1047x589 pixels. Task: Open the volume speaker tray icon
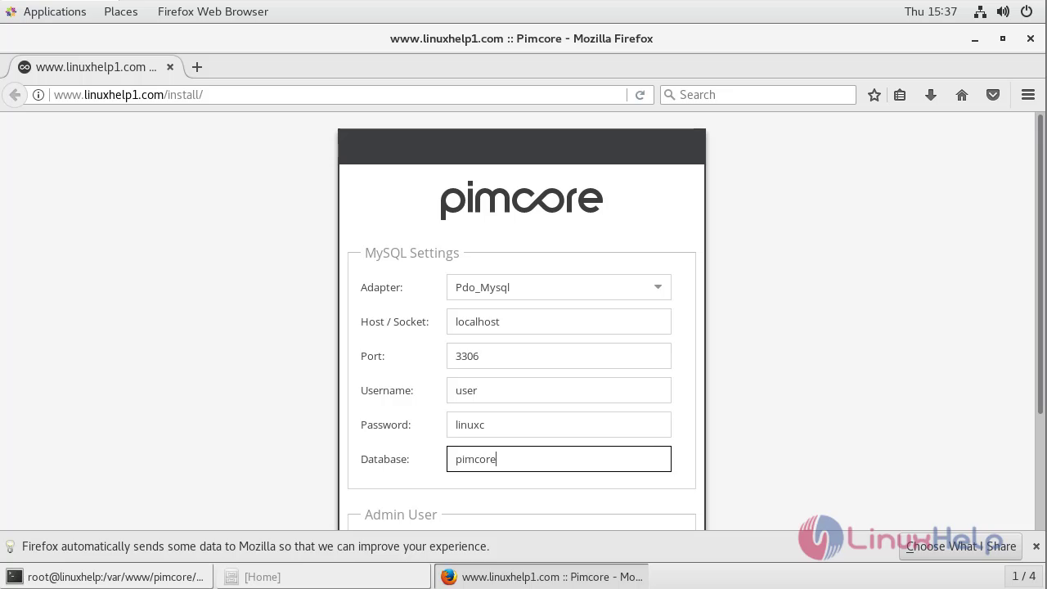[1003, 11]
